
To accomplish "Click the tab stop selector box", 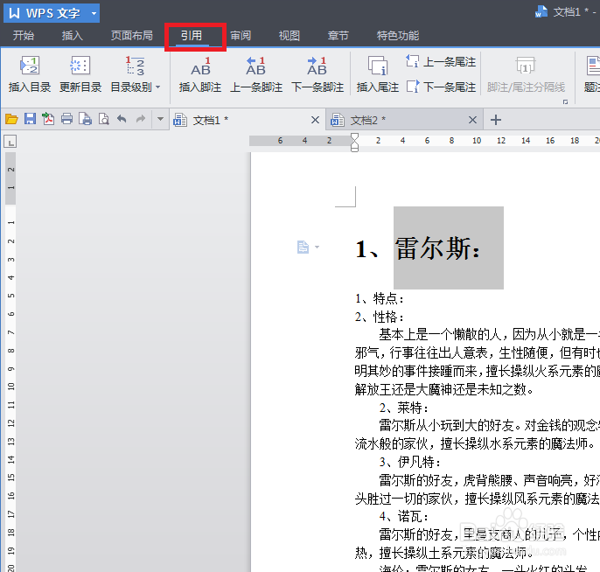I will (10, 142).
